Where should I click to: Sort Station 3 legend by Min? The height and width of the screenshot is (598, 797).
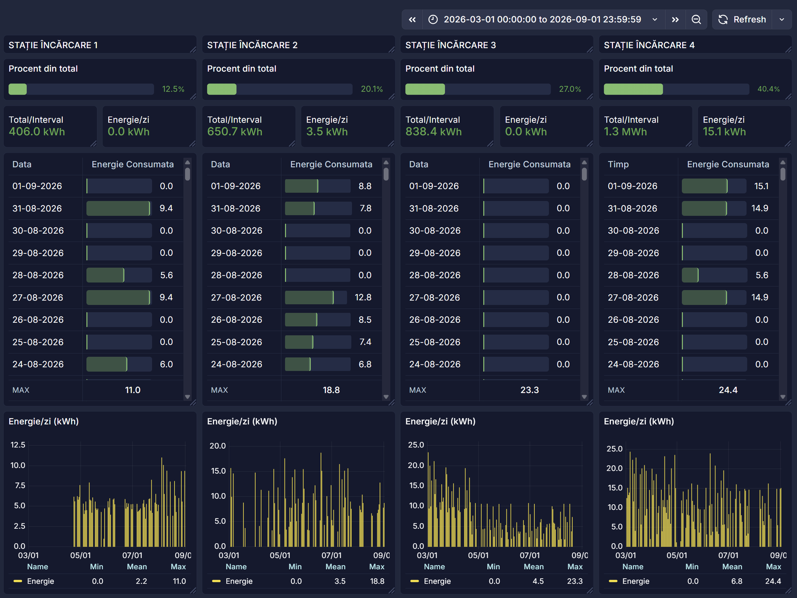(x=493, y=567)
